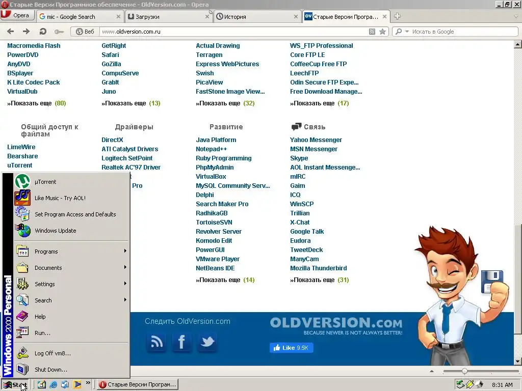Open the Macromedia Flash link
Screen dimensions: 522x391
tap(34, 45)
